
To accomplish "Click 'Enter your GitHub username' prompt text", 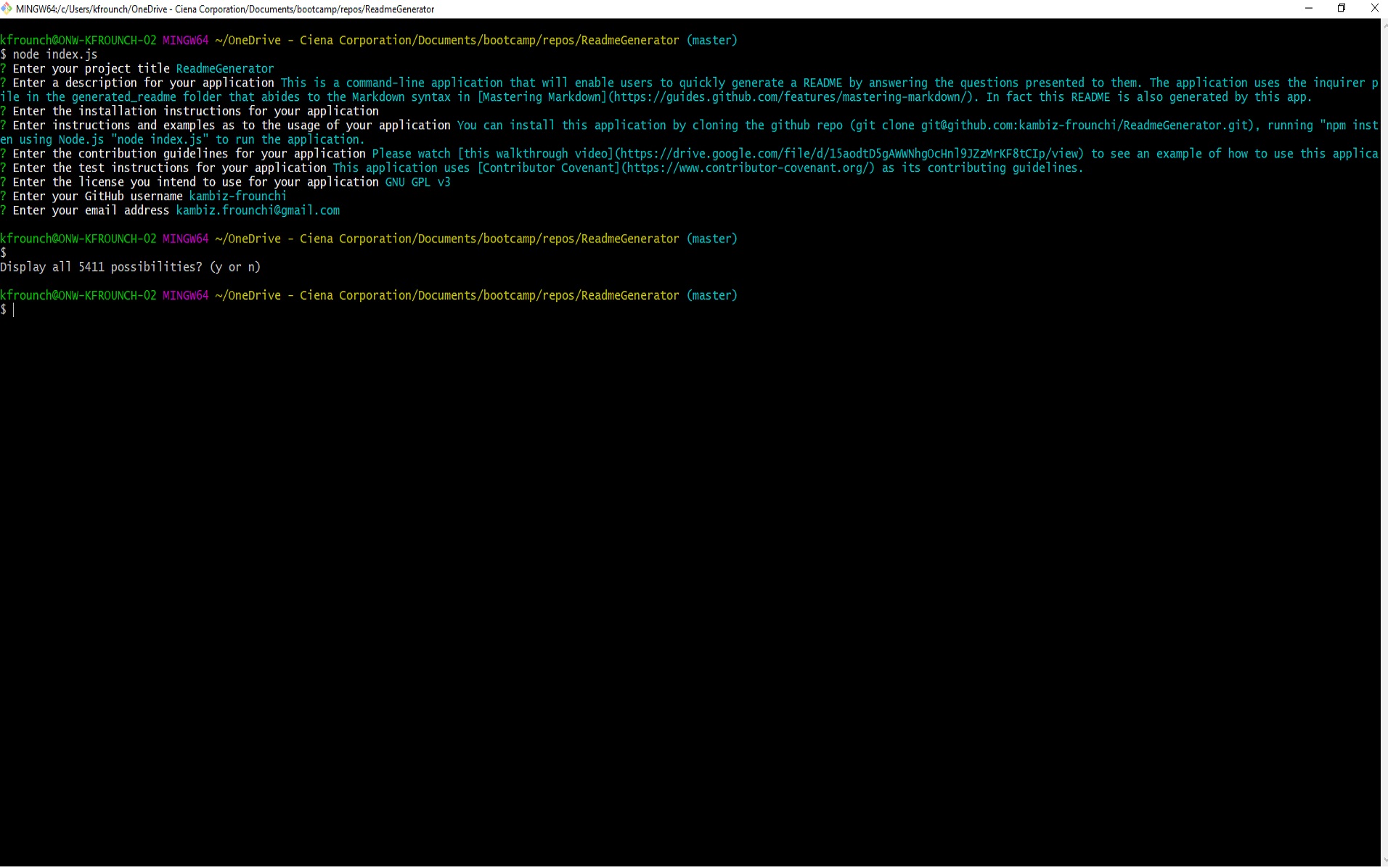I will pyautogui.click(x=98, y=197).
